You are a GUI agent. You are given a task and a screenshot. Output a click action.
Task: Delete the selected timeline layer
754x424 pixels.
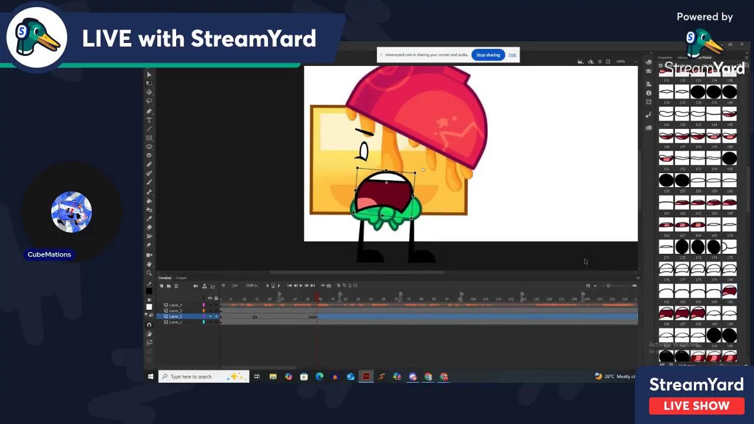[176, 286]
